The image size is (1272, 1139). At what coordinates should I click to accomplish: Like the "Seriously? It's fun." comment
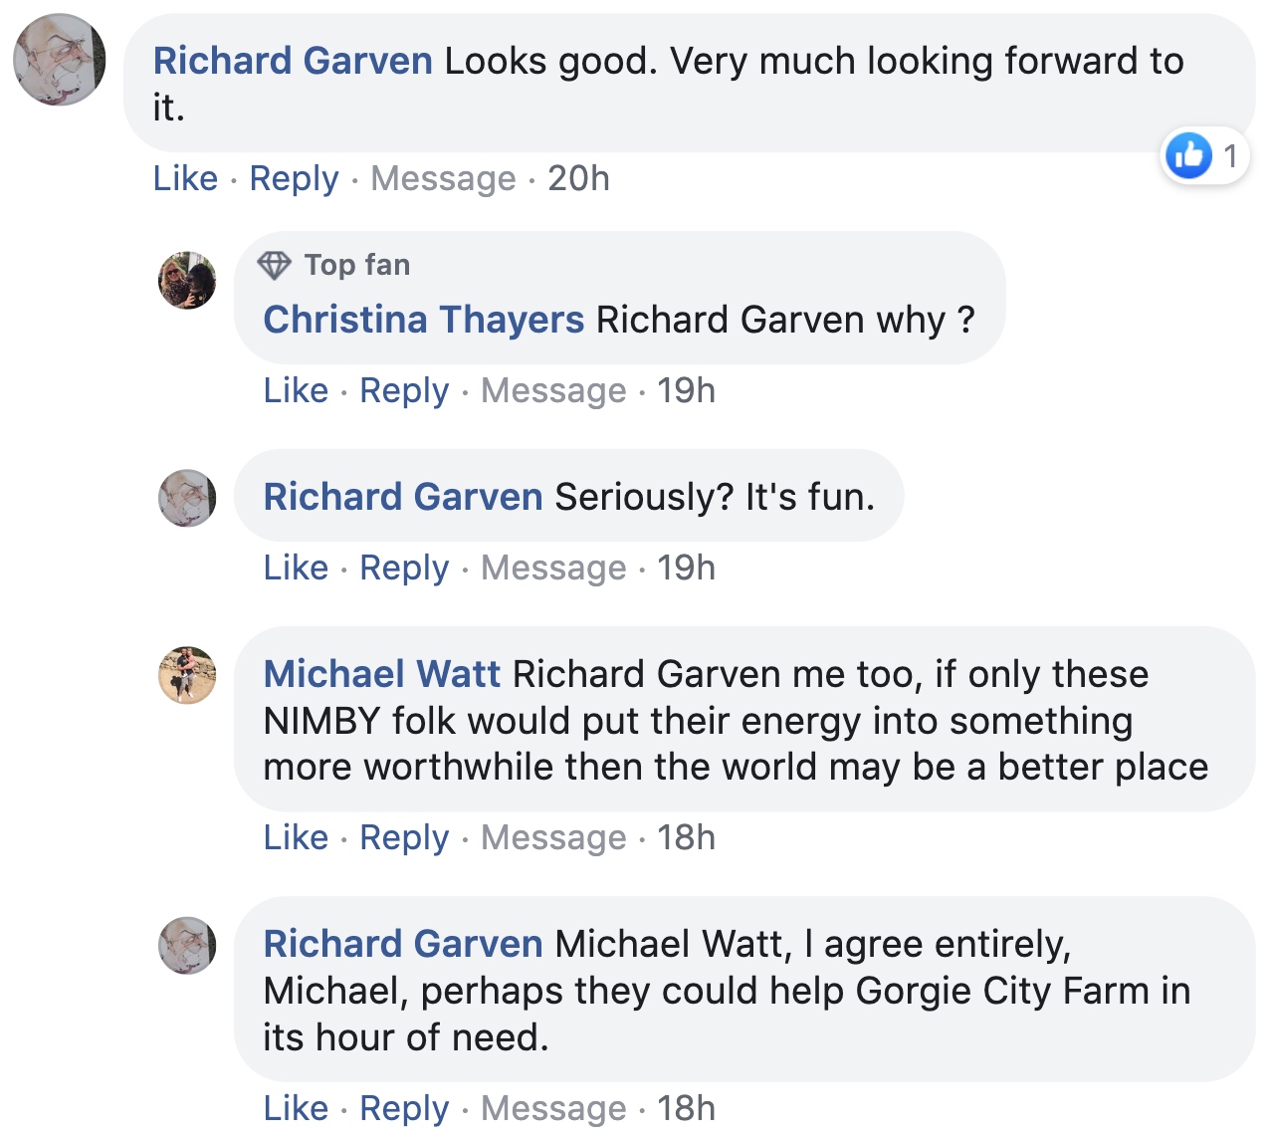click(296, 568)
